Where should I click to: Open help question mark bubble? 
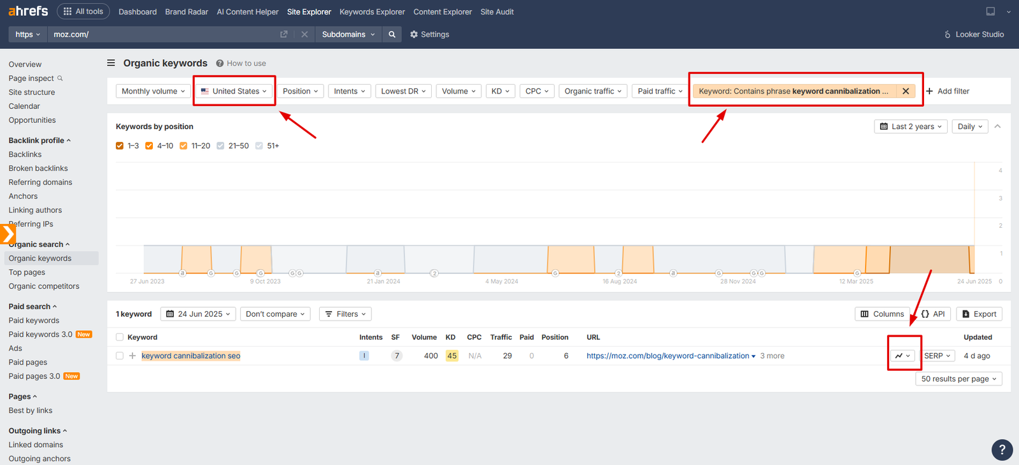click(x=1002, y=449)
